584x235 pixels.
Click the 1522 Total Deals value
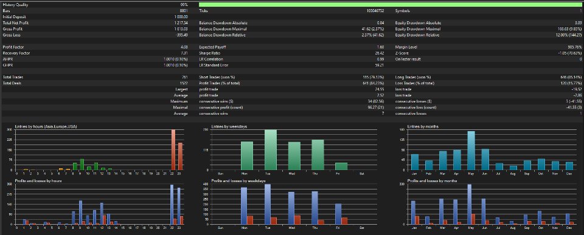click(184, 83)
